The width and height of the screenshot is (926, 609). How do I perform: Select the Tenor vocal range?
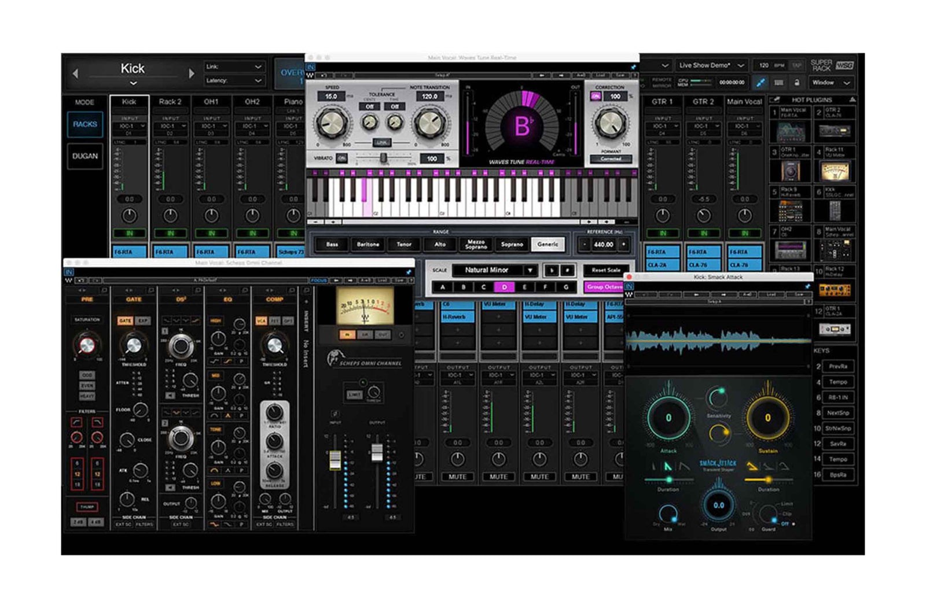click(x=404, y=245)
